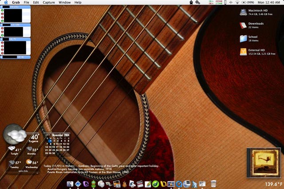The image size is (284, 189).
Task: Open the yellow Office app in dock
Action: coord(163,184)
